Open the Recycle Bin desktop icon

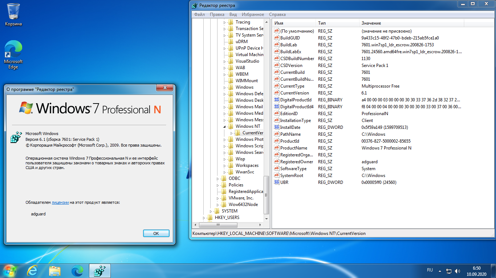coord(13,14)
